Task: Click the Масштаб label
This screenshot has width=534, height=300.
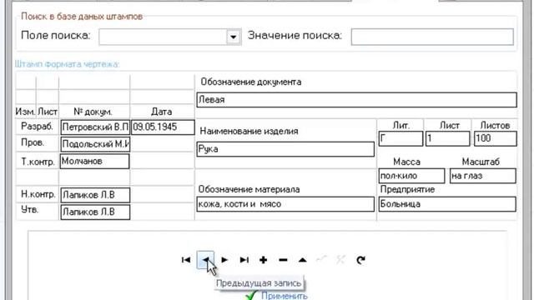Action: [x=481, y=162]
